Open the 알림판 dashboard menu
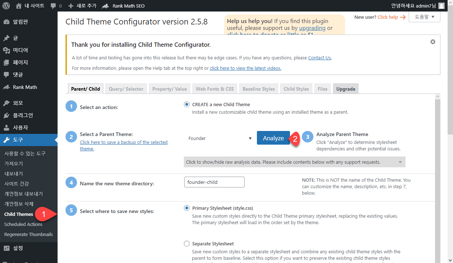Viewport: 453px width, 263px height. (x=29, y=22)
